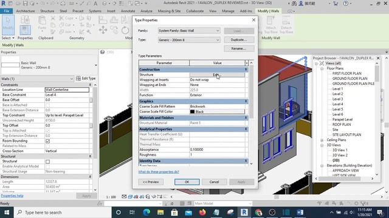Open Word from taskbar
389x218 pixels.
click(300, 213)
